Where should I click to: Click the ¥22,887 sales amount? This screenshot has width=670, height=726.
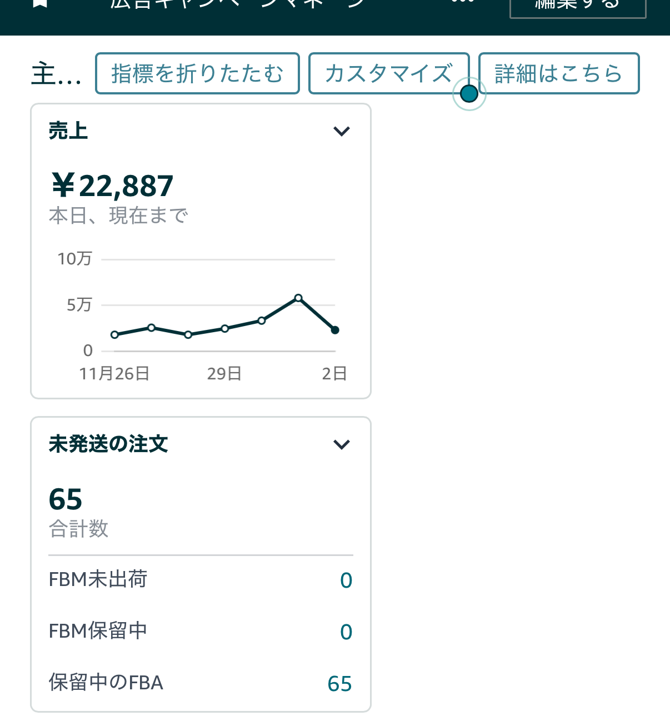click(112, 186)
